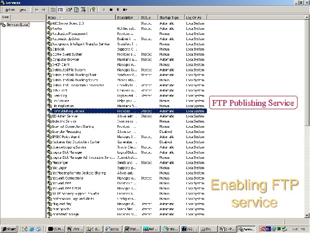The image size is (310, 233).
Task: Switch to the C:\ taskbar window
Action: tap(94, 229)
